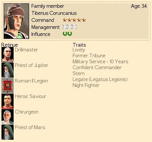The width and height of the screenshot is (152, 142).
Task: Click the Command gold stars rating
Action: tap(74, 20)
